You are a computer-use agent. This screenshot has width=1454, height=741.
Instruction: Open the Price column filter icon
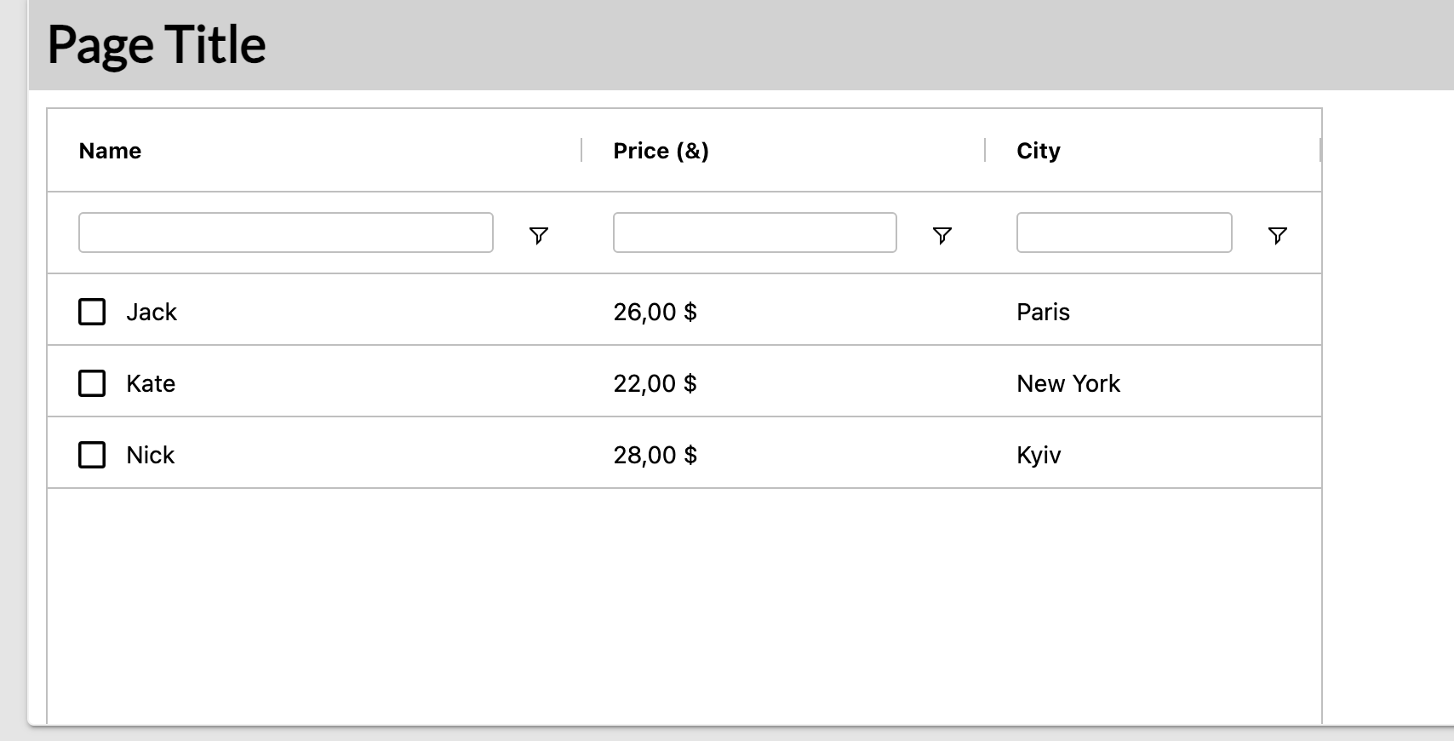click(x=942, y=235)
